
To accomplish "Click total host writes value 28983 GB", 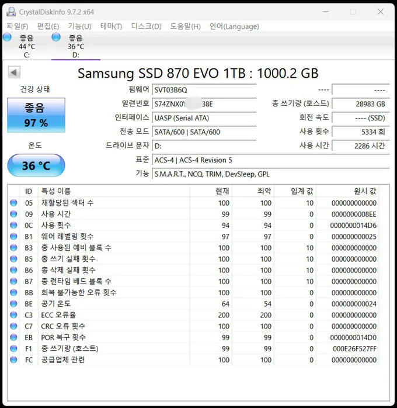I will [x=361, y=104].
